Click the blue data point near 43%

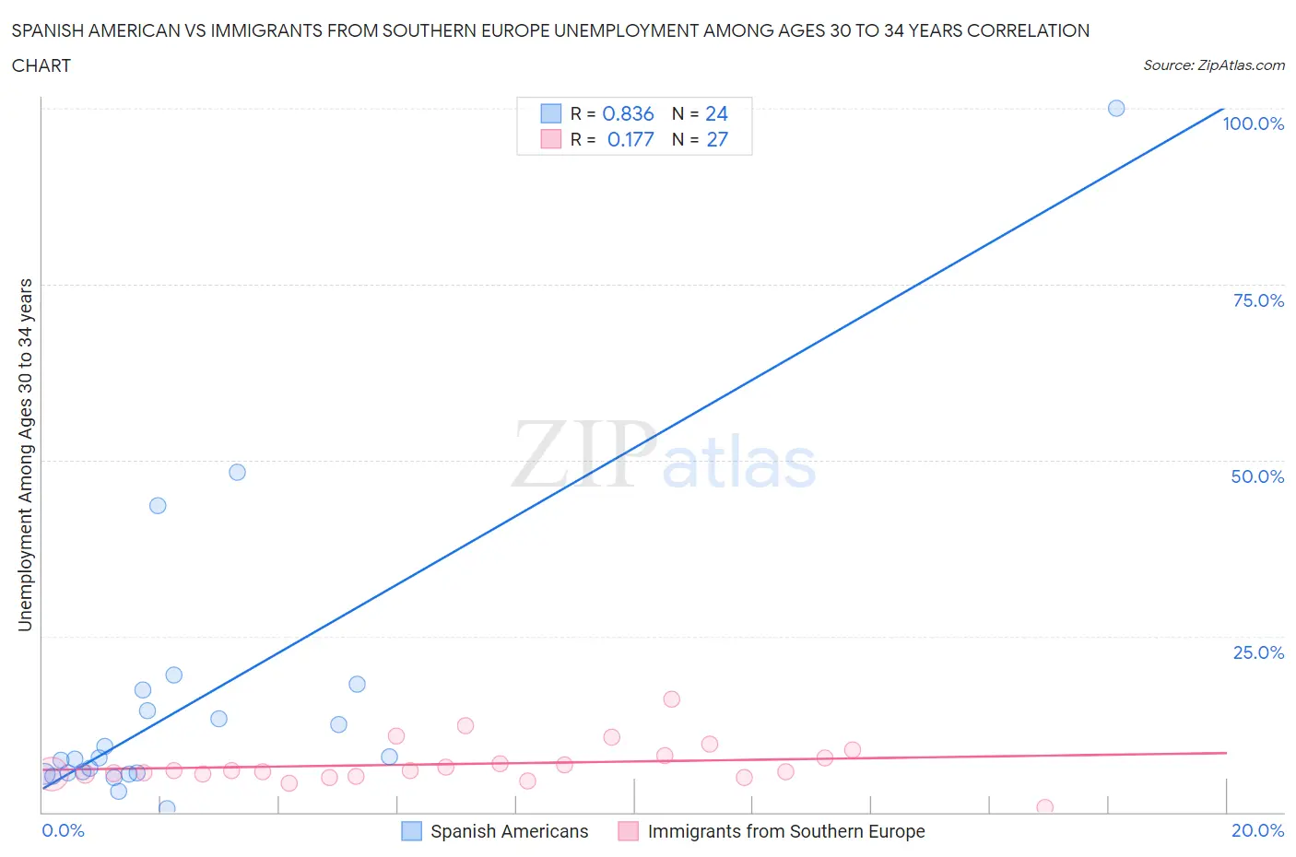pos(158,505)
